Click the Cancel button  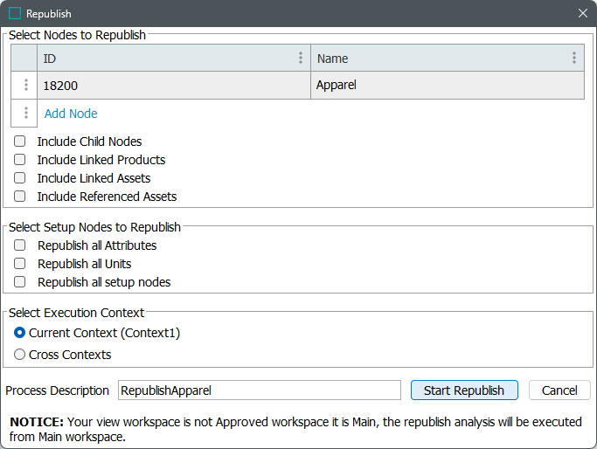[x=559, y=390]
